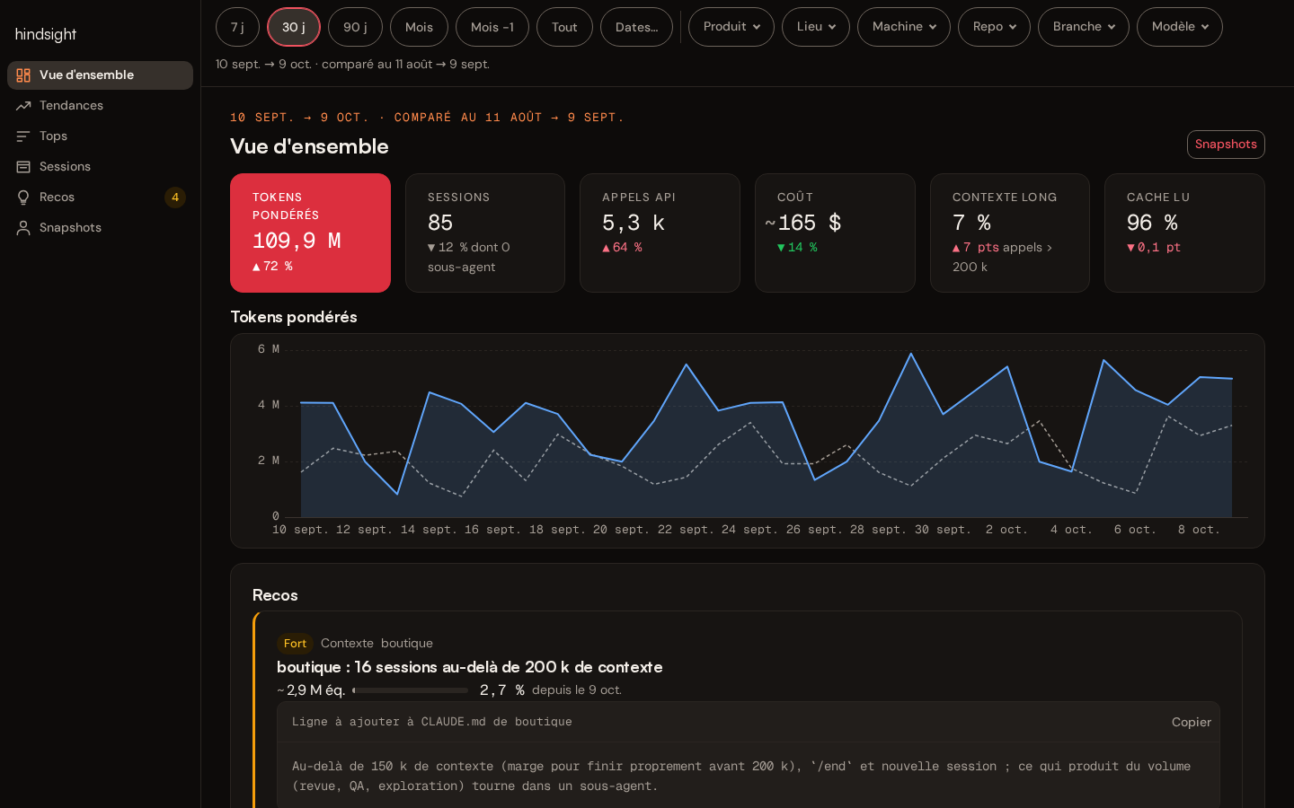This screenshot has width=1294, height=808.
Task: Click the Tops bars icon
Action: pyautogui.click(x=23, y=136)
